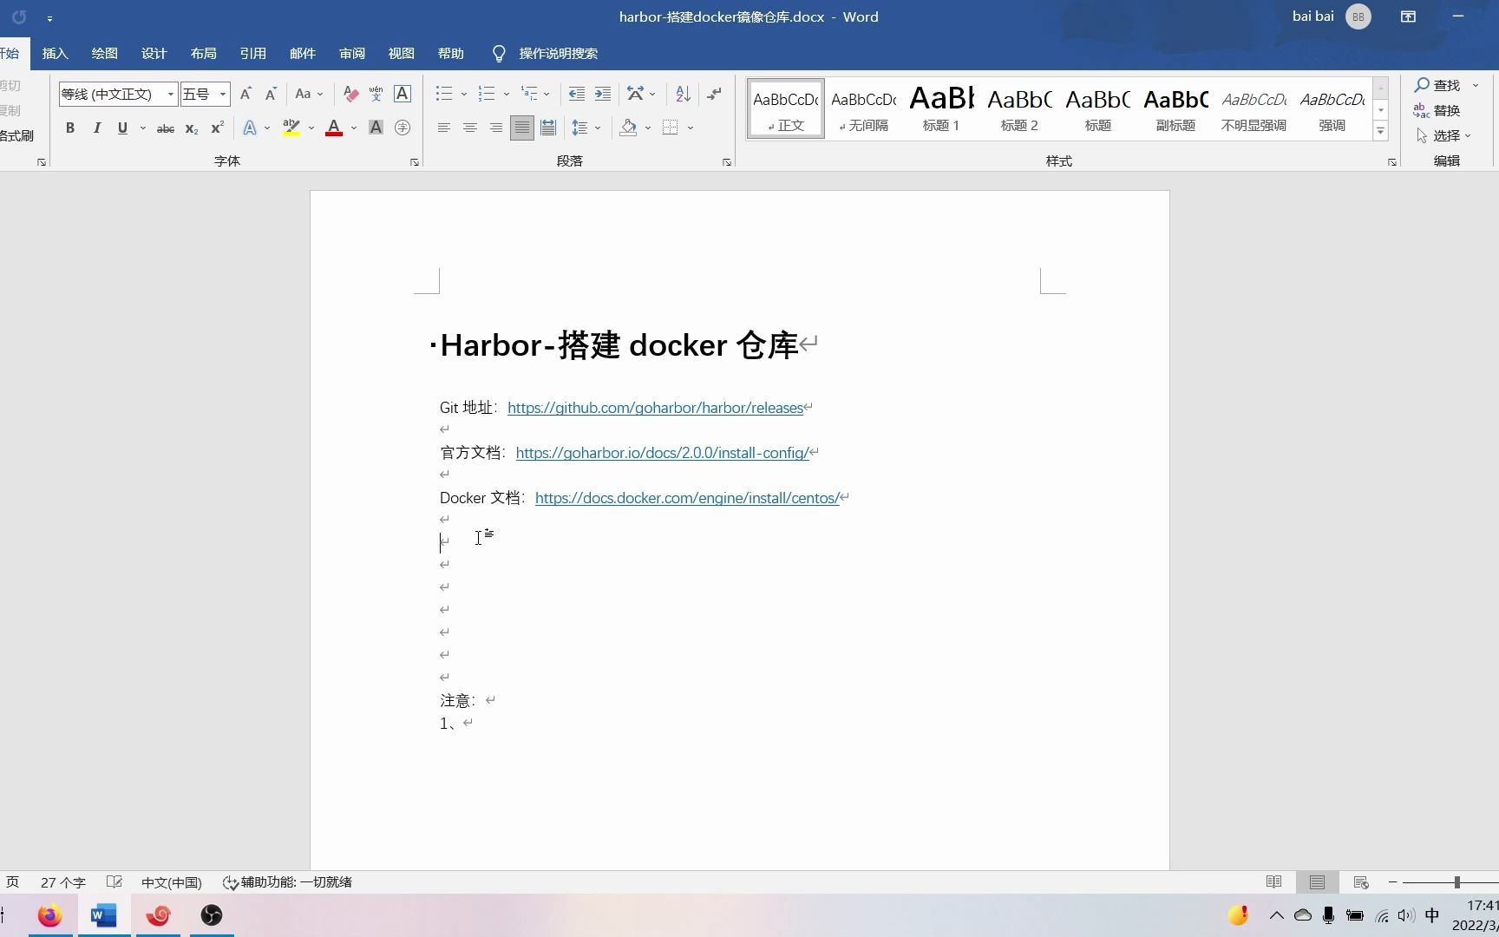This screenshot has height=937, width=1499.
Task: Click the Find button
Action: [x=1438, y=85]
